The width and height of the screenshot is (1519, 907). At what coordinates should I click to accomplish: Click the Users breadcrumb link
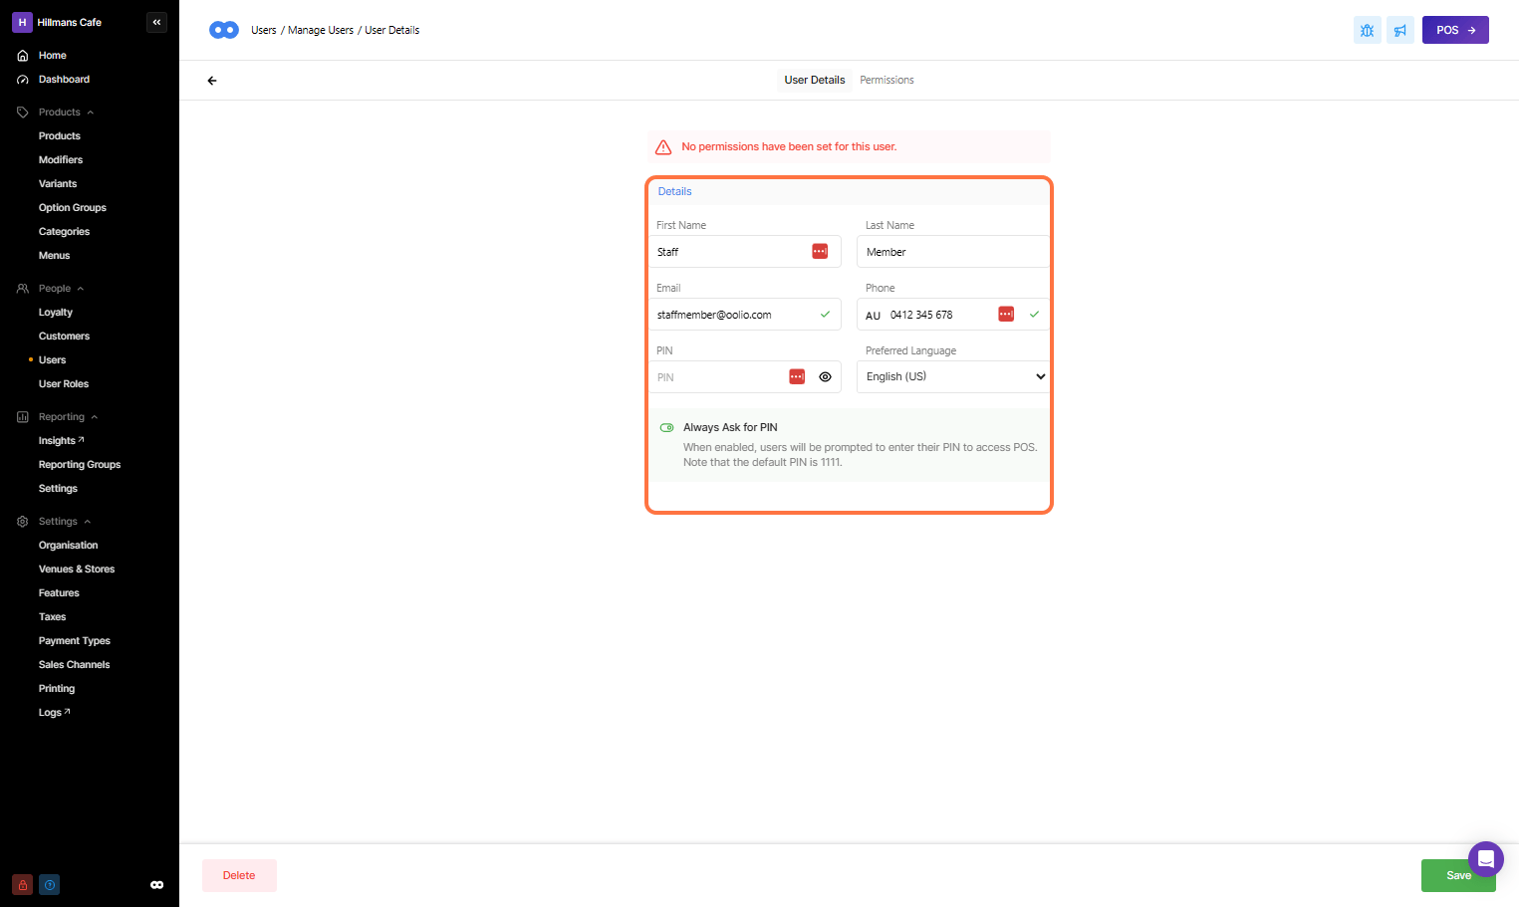(264, 30)
